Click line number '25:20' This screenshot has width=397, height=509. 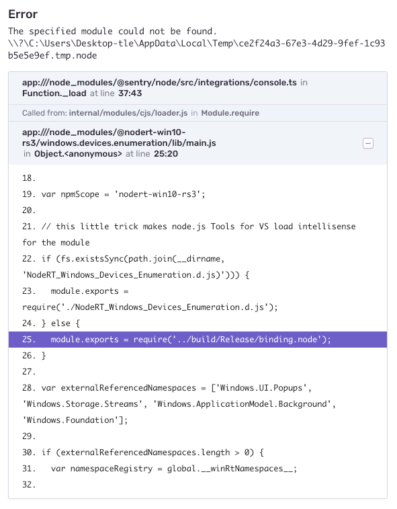pyautogui.click(x=166, y=154)
